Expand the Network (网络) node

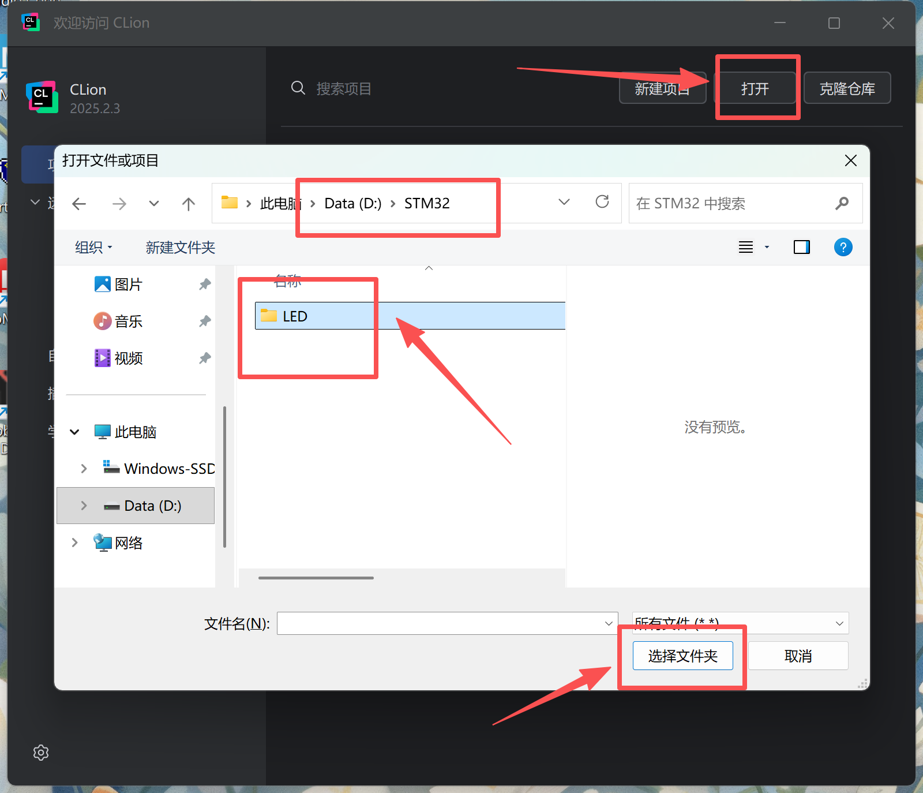click(74, 543)
